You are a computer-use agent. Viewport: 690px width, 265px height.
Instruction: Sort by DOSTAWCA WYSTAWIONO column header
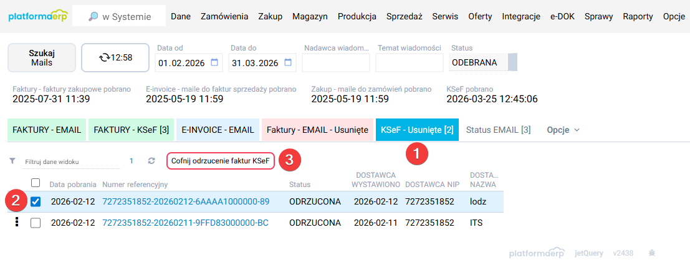375,179
